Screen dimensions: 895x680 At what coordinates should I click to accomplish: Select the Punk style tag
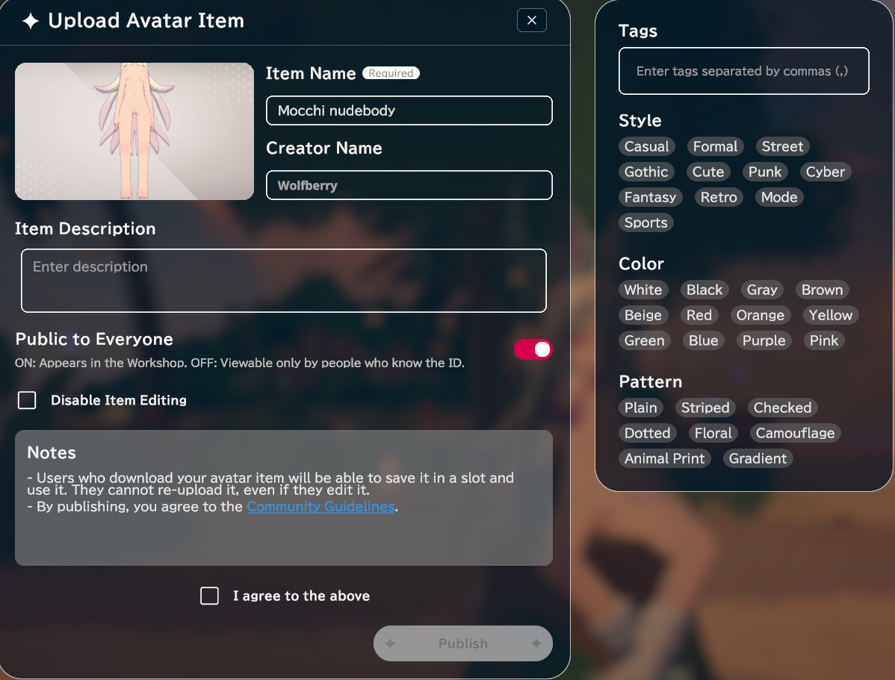point(765,172)
